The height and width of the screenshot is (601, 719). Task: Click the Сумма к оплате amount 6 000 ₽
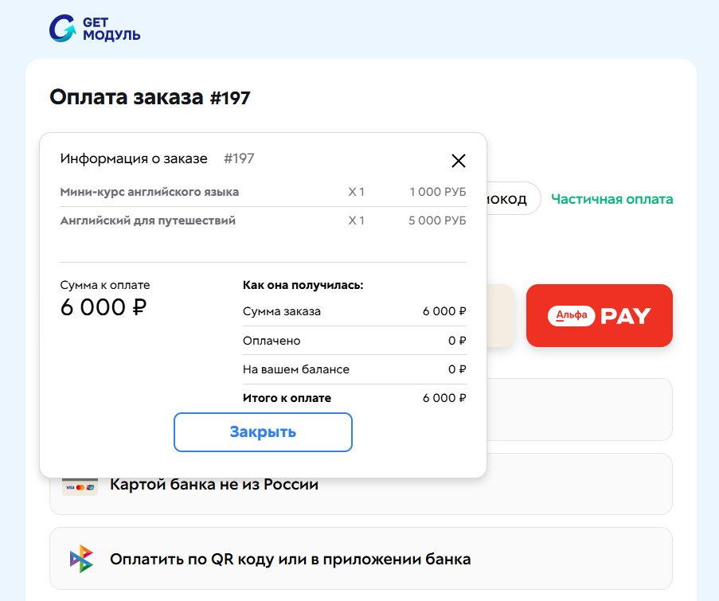[x=103, y=307]
